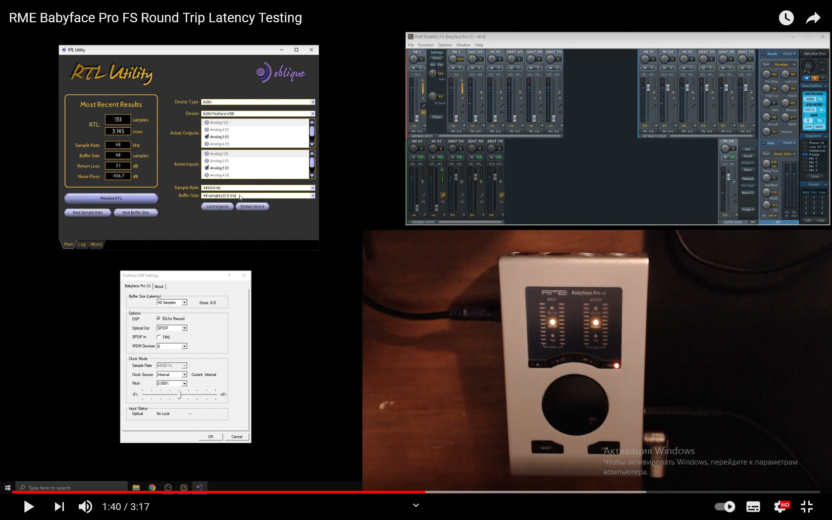832x520 pixels.
Task: Click Next Buffer Size button
Action: tap(136, 212)
